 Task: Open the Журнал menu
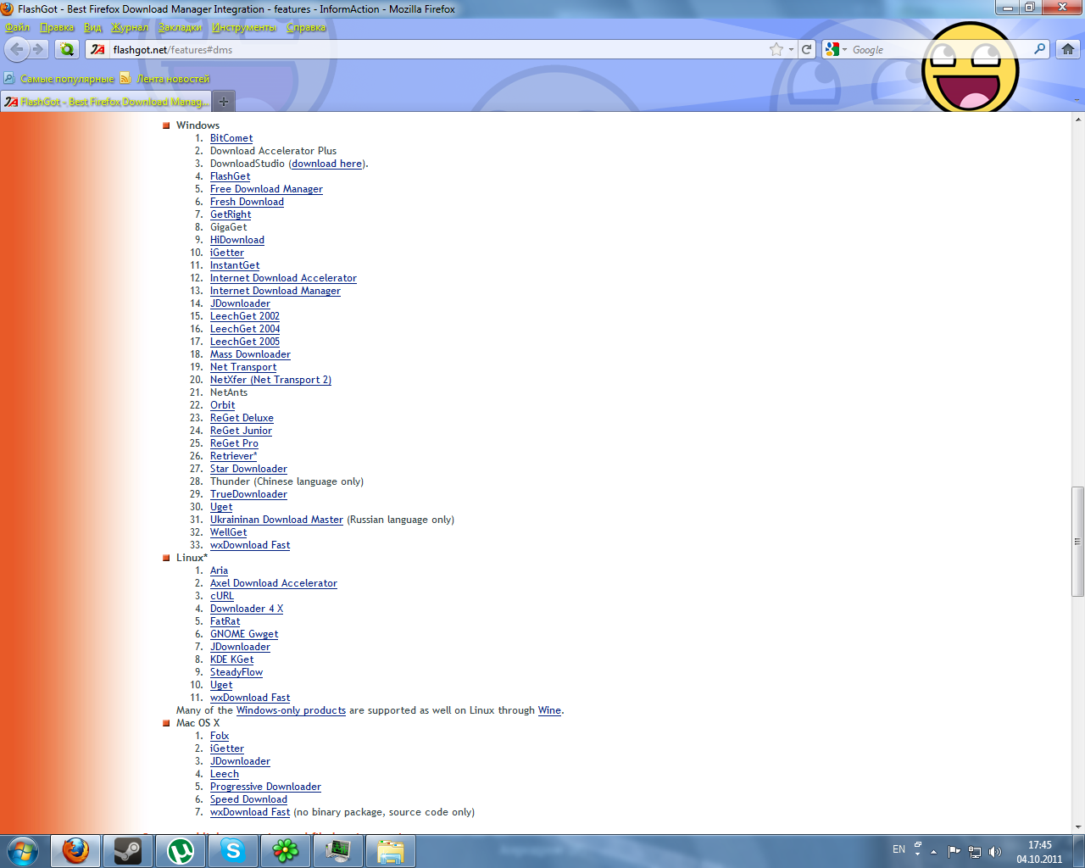click(130, 27)
